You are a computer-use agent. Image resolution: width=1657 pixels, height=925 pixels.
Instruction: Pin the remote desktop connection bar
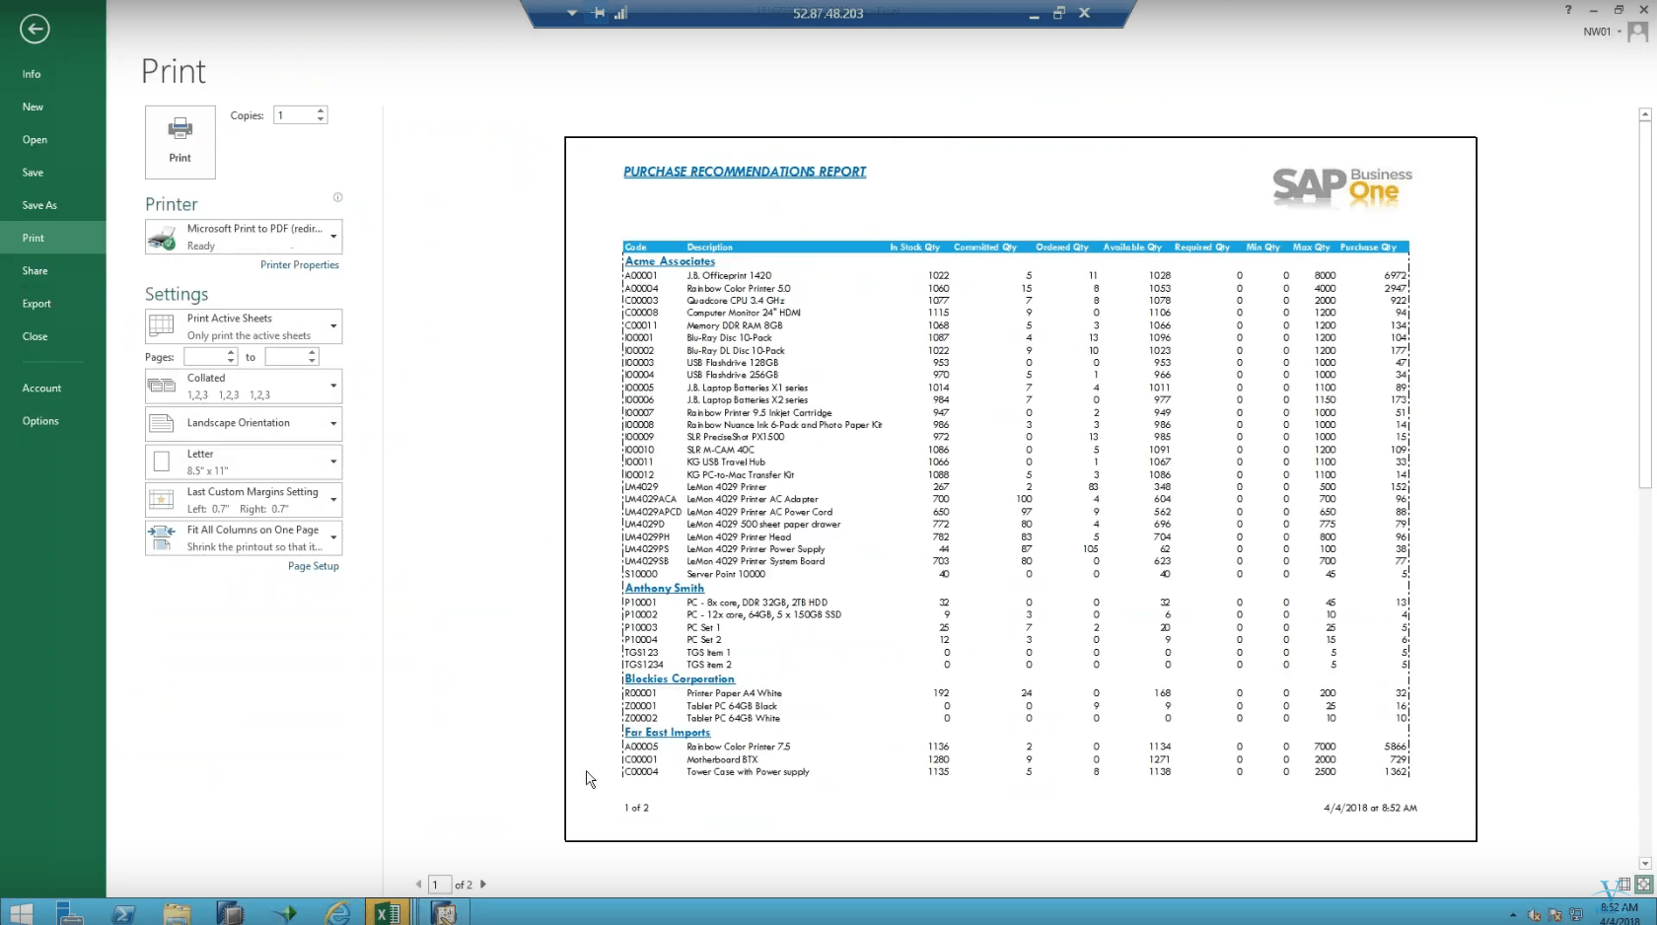598,13
